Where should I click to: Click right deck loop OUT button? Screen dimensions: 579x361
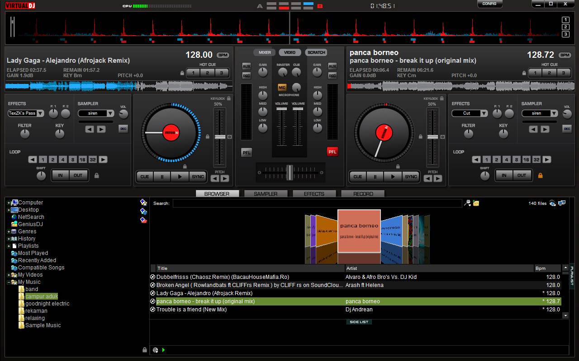522,175
